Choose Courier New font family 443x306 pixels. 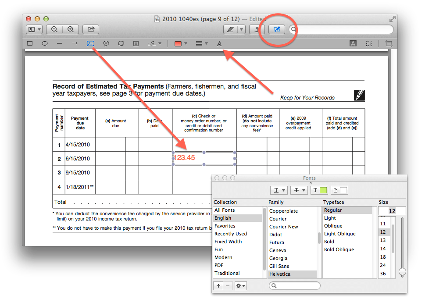tap(283, 227)
